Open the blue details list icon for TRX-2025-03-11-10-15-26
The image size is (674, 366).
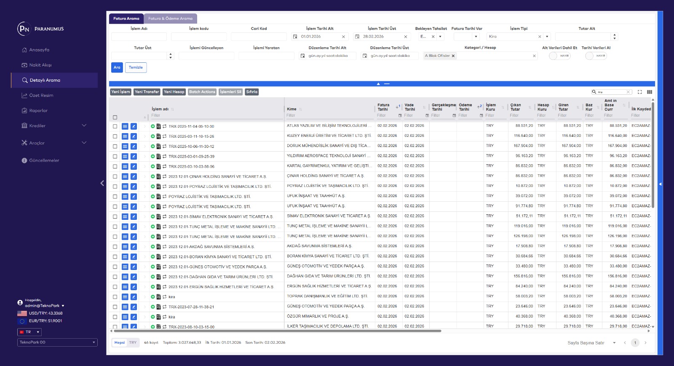coord(125,136)
